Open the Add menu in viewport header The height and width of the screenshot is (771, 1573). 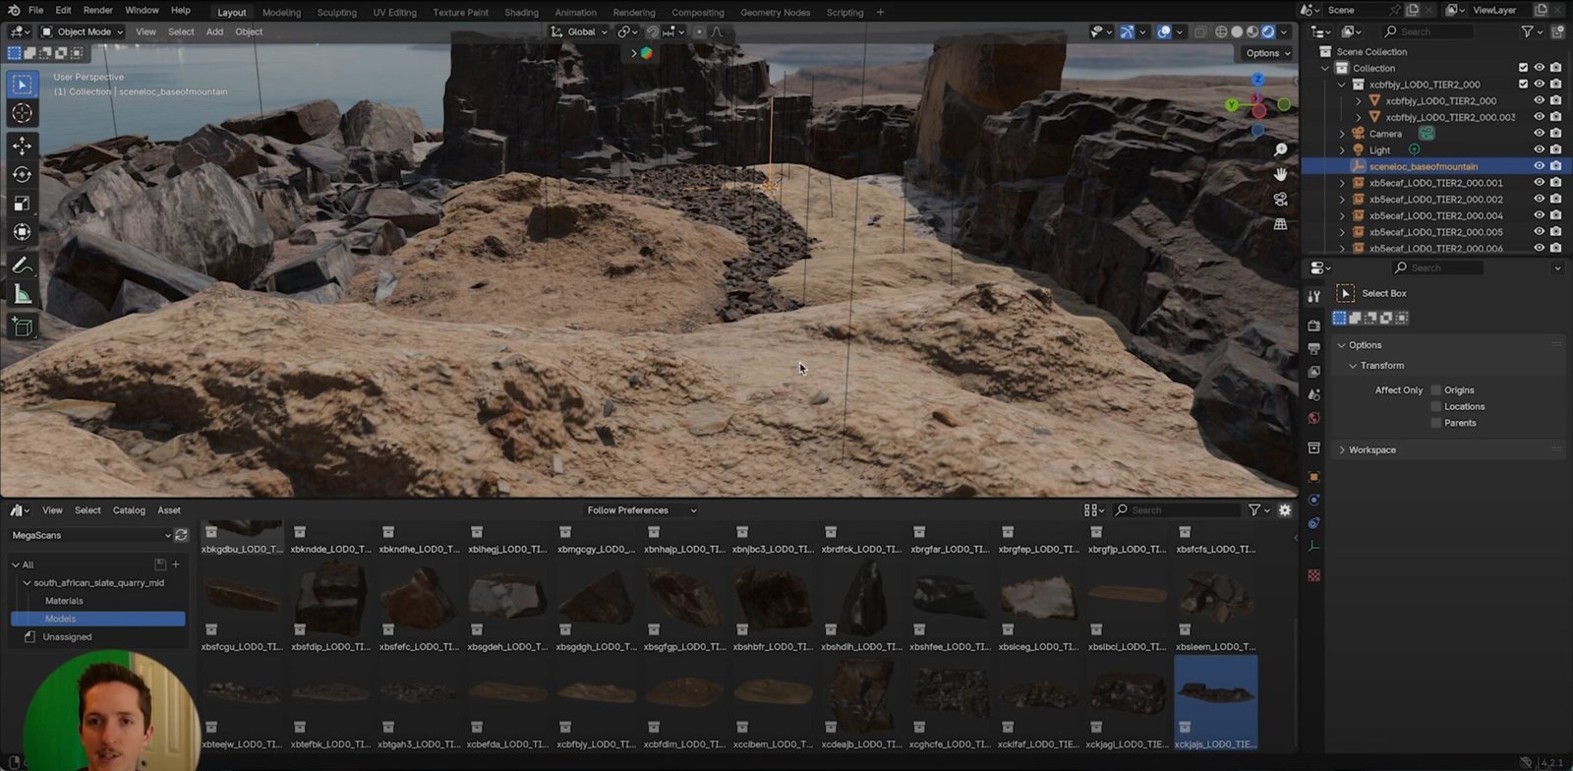tap(214, 31)
